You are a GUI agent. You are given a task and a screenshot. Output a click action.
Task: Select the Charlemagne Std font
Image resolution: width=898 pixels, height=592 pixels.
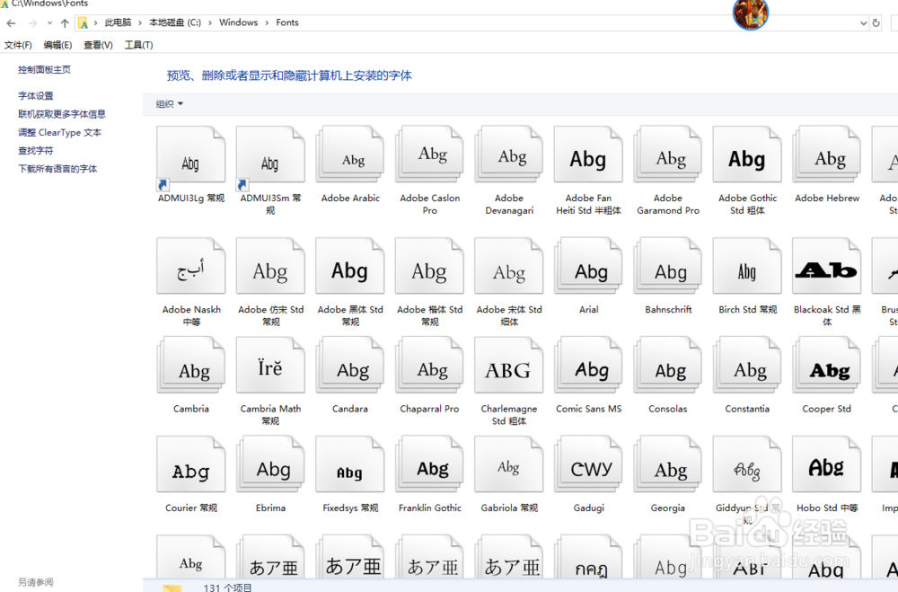coord(509,365)
